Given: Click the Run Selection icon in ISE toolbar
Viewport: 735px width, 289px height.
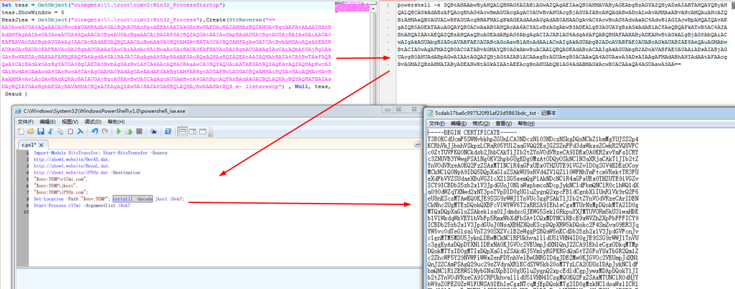Looking at the screenshot, I should 129,131.
